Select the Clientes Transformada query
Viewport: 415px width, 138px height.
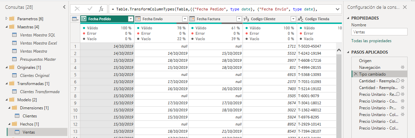(x=40, y=91)
